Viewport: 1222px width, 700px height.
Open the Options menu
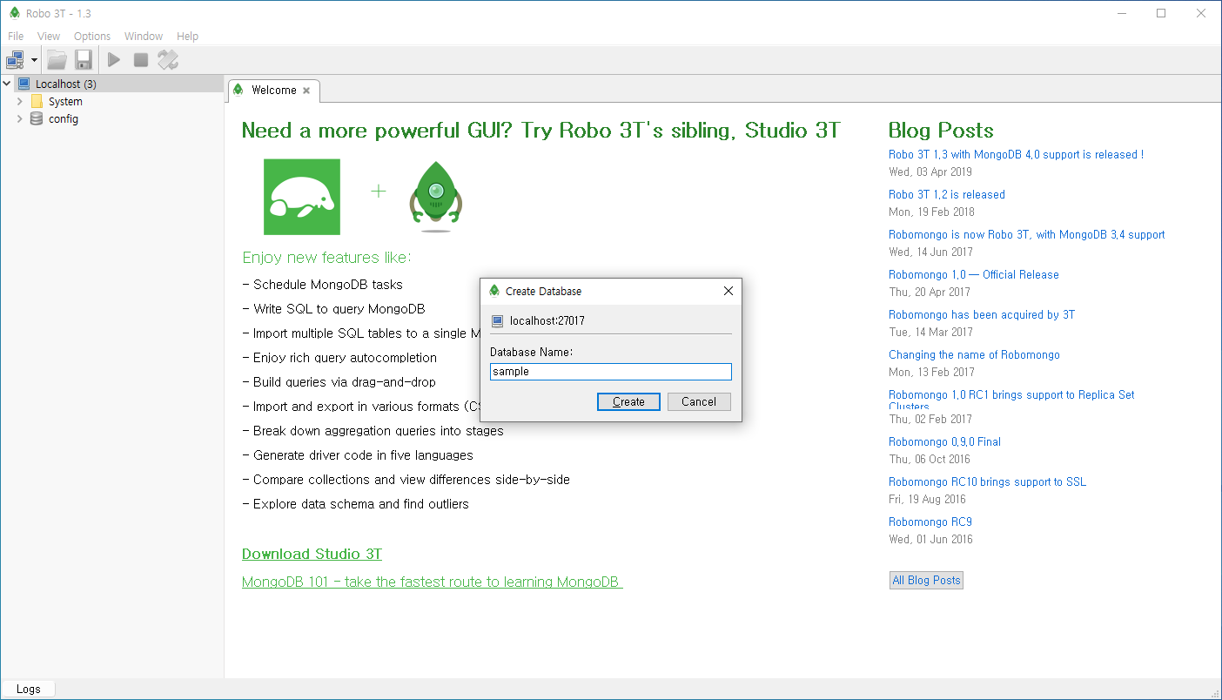click(x=92, y=37)
